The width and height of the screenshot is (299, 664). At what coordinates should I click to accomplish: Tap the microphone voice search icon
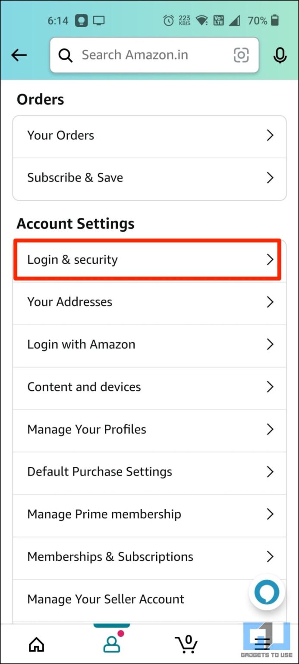(x=280, y=55)
